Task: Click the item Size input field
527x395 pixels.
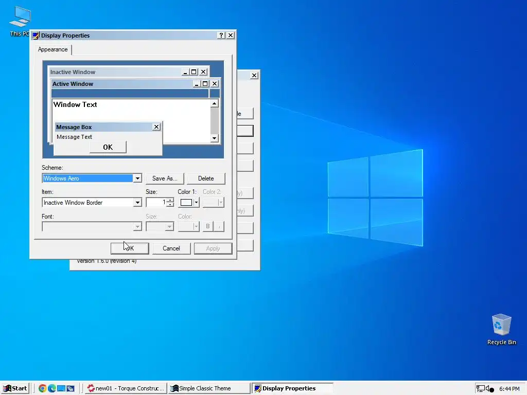Action: pyautogui.click(x=156, y=202)
